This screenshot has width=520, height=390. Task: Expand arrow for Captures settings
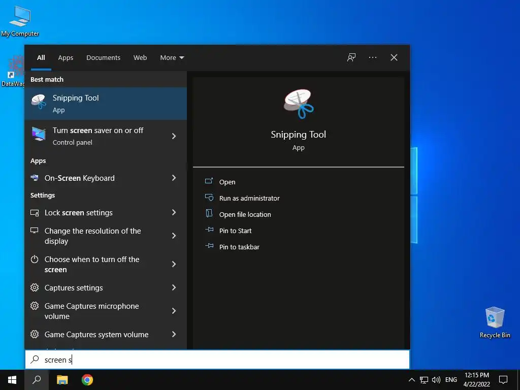click(174, 287)
